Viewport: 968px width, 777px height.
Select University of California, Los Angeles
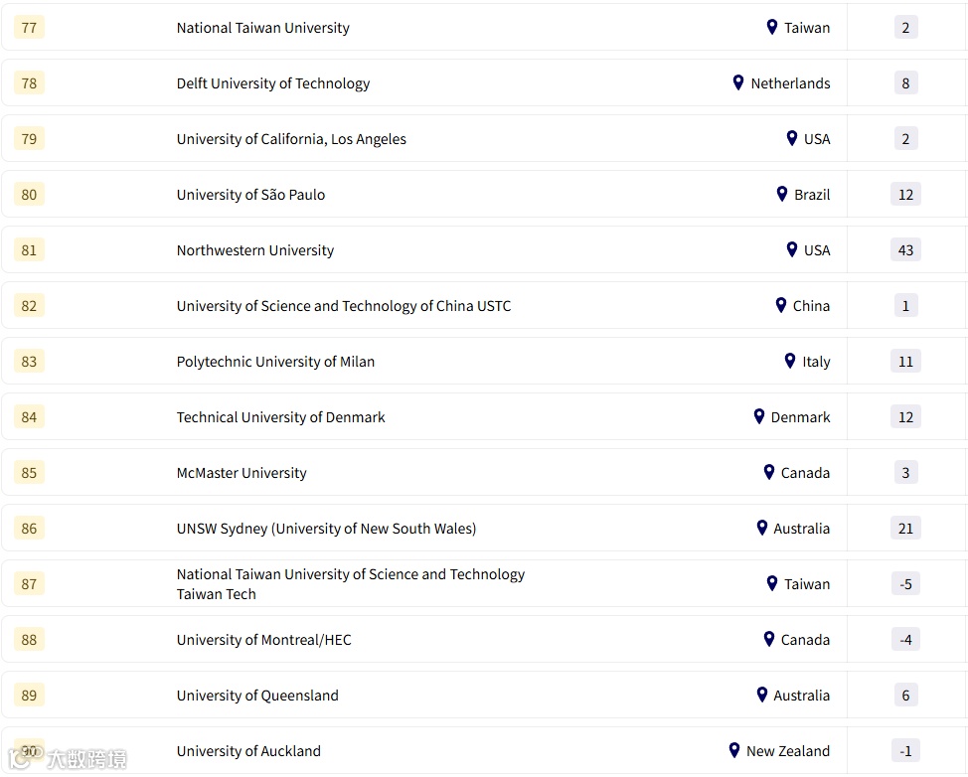(291, 139)
